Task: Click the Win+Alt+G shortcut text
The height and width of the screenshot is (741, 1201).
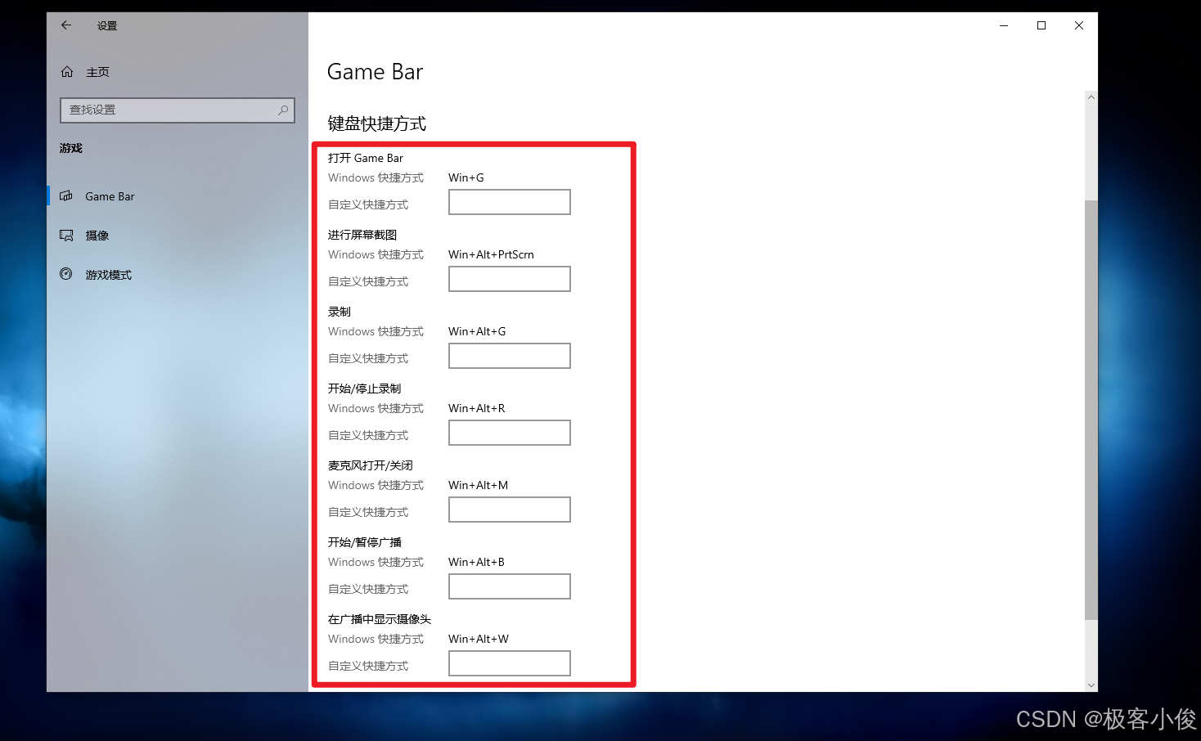Action: click(477, 331)
